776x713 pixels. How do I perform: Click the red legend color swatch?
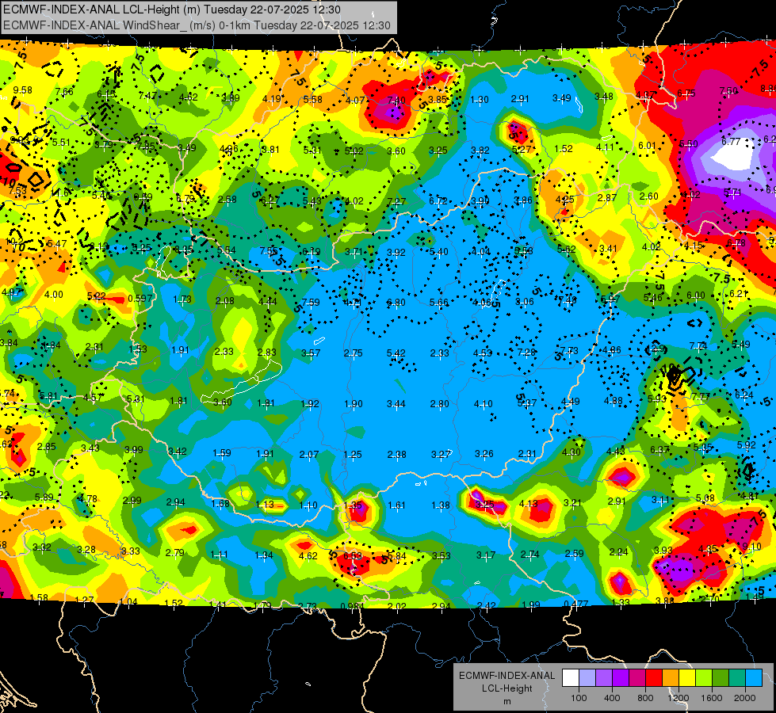click(654, 678)
